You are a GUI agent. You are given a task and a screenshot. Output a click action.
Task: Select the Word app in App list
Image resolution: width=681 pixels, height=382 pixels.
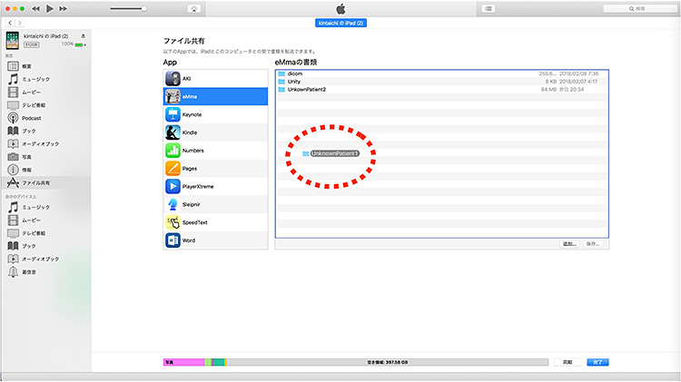click(x=215, y=240)
